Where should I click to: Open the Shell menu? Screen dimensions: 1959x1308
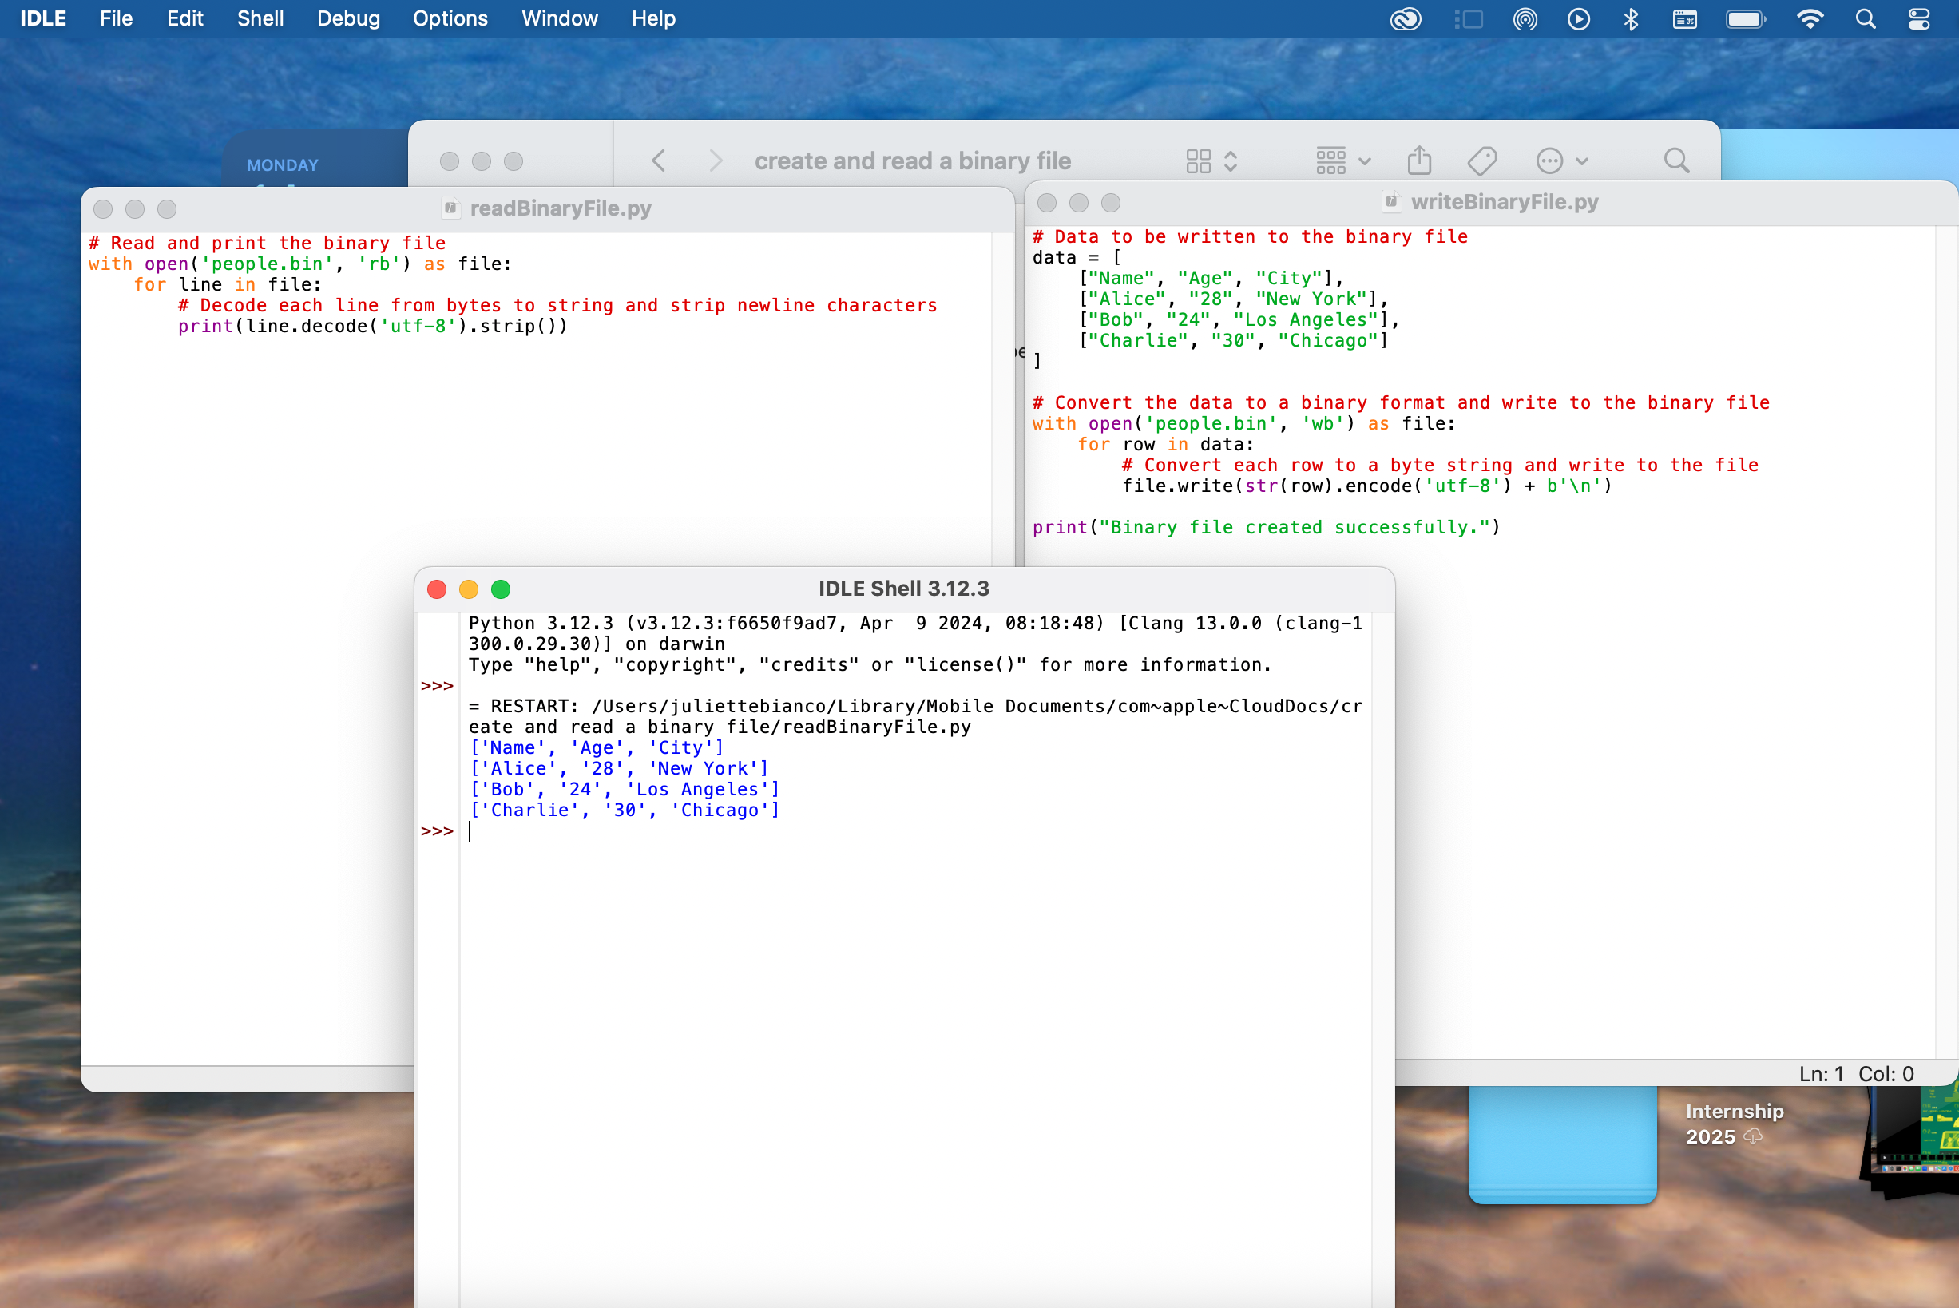[x=260, y=18]
